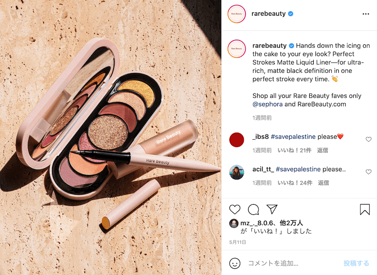View 24 likes on acil_tt_'s comment

tap(295, 183)
